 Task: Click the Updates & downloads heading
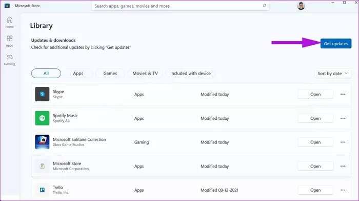tap(53, 40)
